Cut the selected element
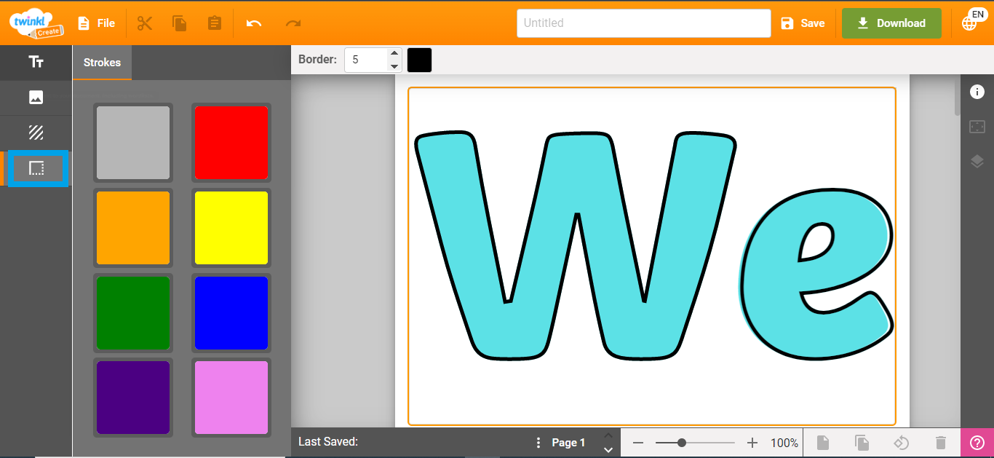 [x=144, y=23]
